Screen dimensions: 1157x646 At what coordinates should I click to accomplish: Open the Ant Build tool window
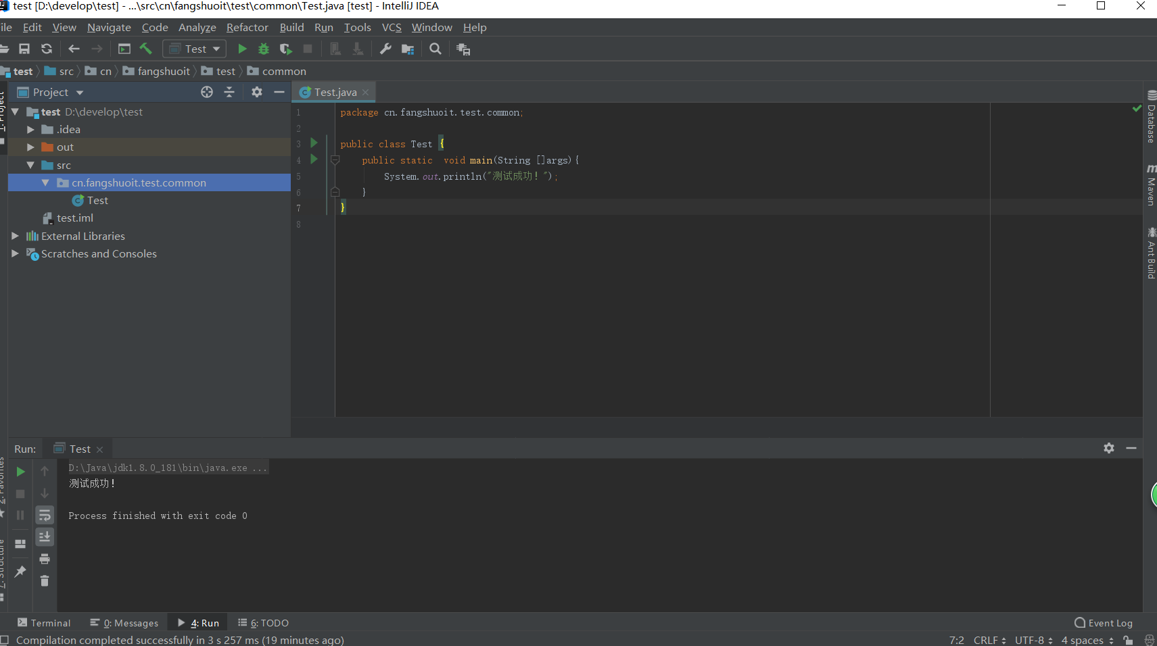click(x=1151, y=253)
